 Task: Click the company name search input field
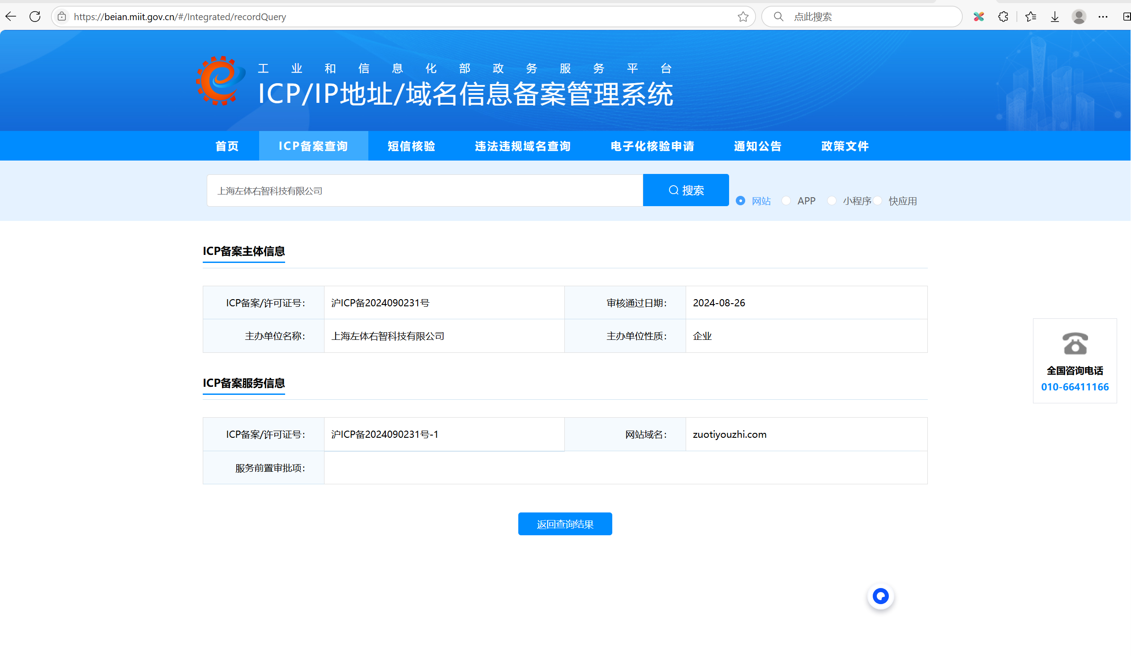[x=424, y=190]
